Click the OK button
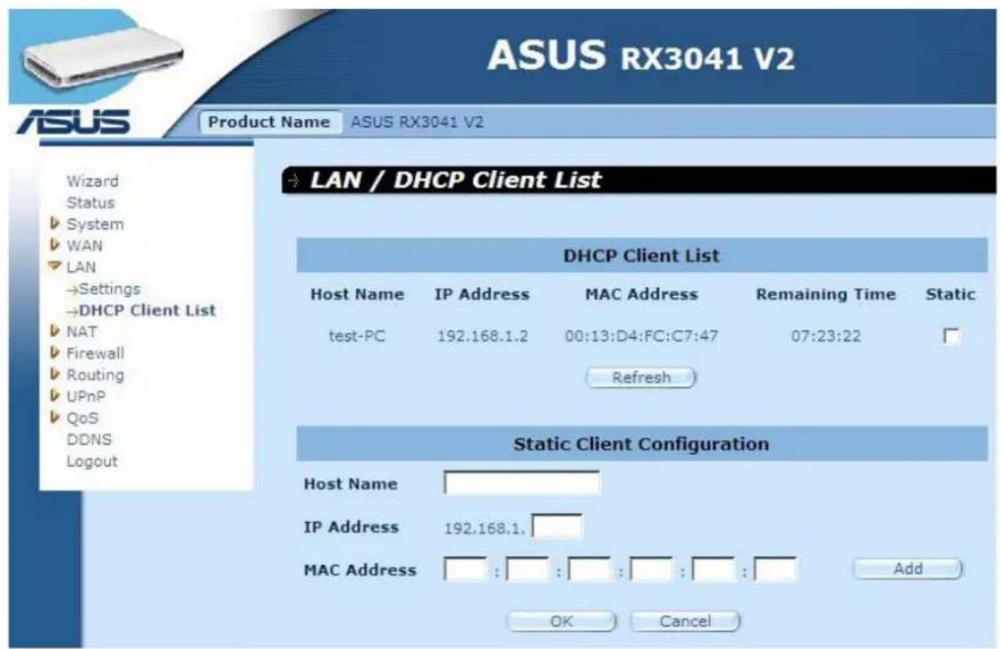The image size is (1000, 649). pyautogui.click(x=561, y=621)
